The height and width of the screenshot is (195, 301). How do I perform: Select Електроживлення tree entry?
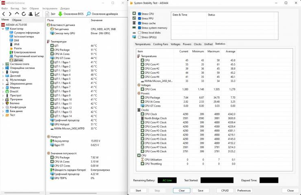click(x=23, y=52)
